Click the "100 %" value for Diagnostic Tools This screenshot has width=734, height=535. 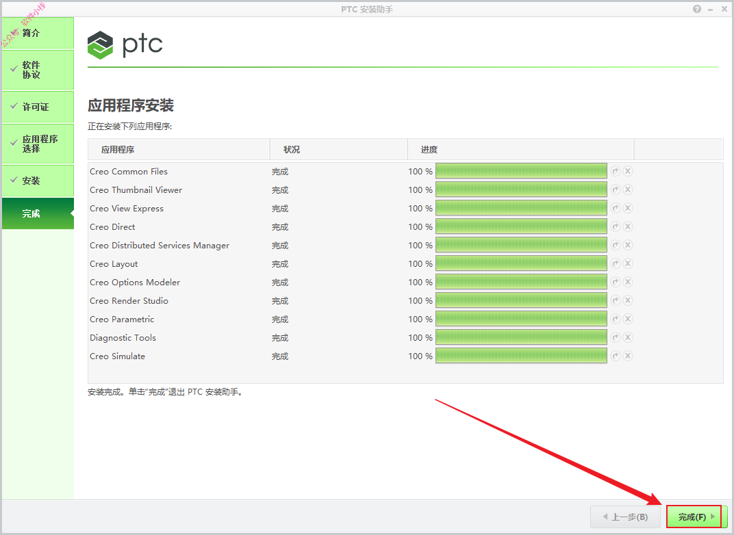pos(420,338)
